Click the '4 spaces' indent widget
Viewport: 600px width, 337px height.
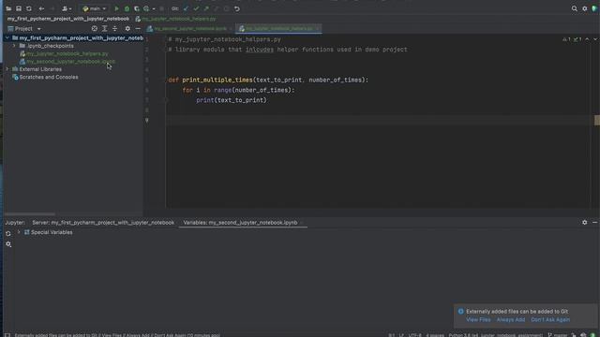pos(435,335)
